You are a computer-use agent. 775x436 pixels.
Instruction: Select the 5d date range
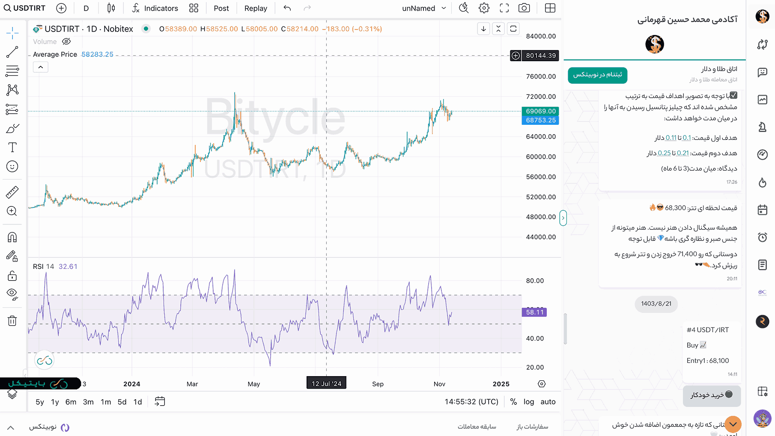[x=122, y=402]
